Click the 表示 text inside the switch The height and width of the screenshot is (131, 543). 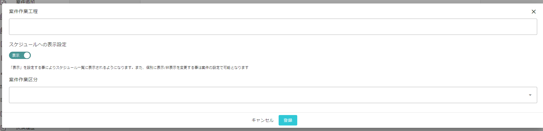pyautogui.click(x=16, y=55)
